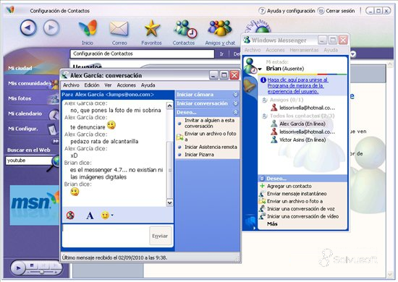Viewport: 398px width, 282px height.
Task: Open Contactos icon in MSN toolbar
Action: (185, 29)
